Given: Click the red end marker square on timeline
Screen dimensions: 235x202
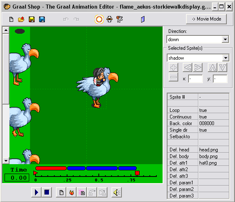Looking at the screenshot, I should tap(137, 173).
